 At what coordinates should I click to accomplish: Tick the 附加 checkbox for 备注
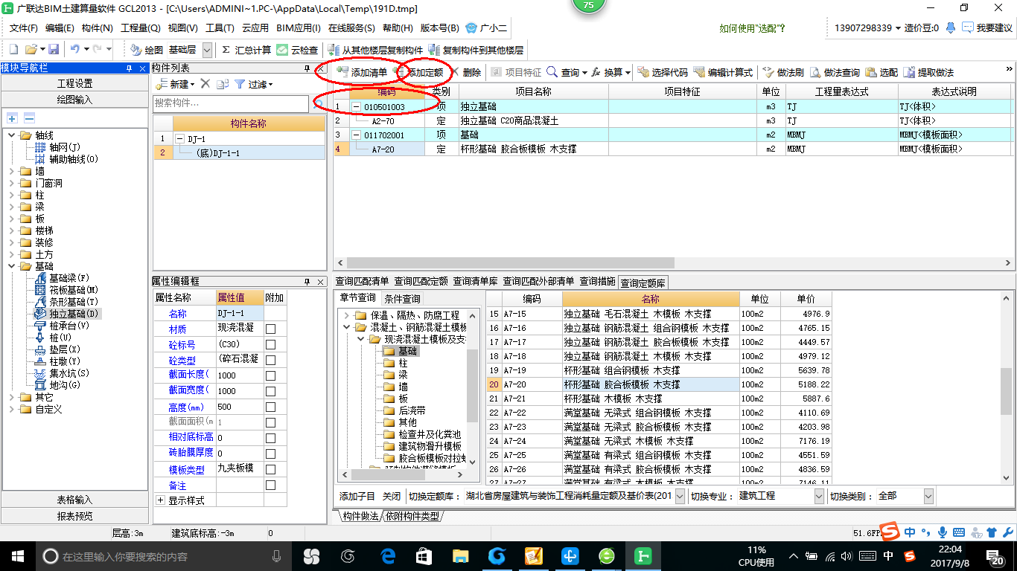[x=271, y=485]
